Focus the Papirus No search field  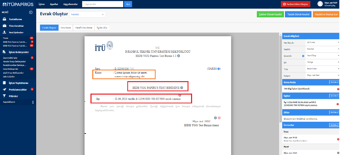(103, 4)
